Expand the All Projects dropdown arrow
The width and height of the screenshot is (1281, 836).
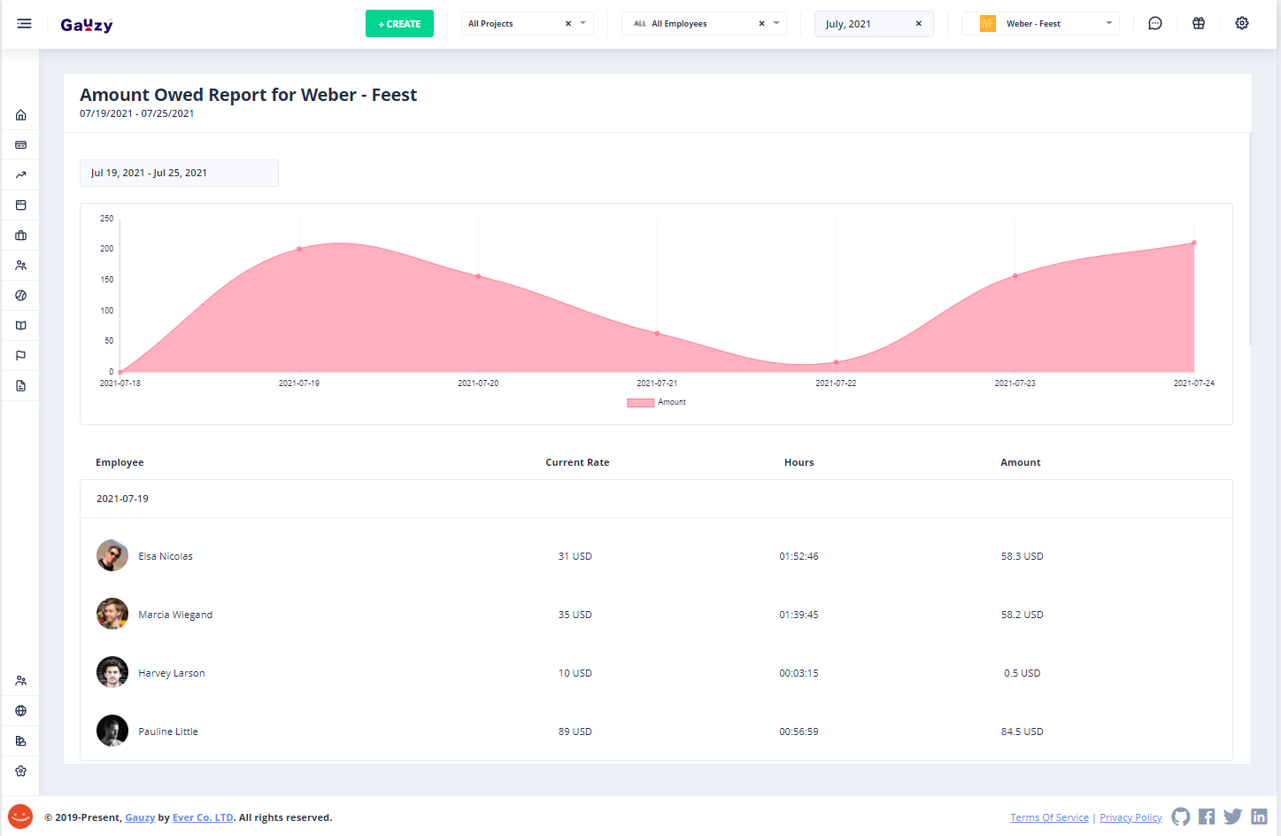coord(583,23)
